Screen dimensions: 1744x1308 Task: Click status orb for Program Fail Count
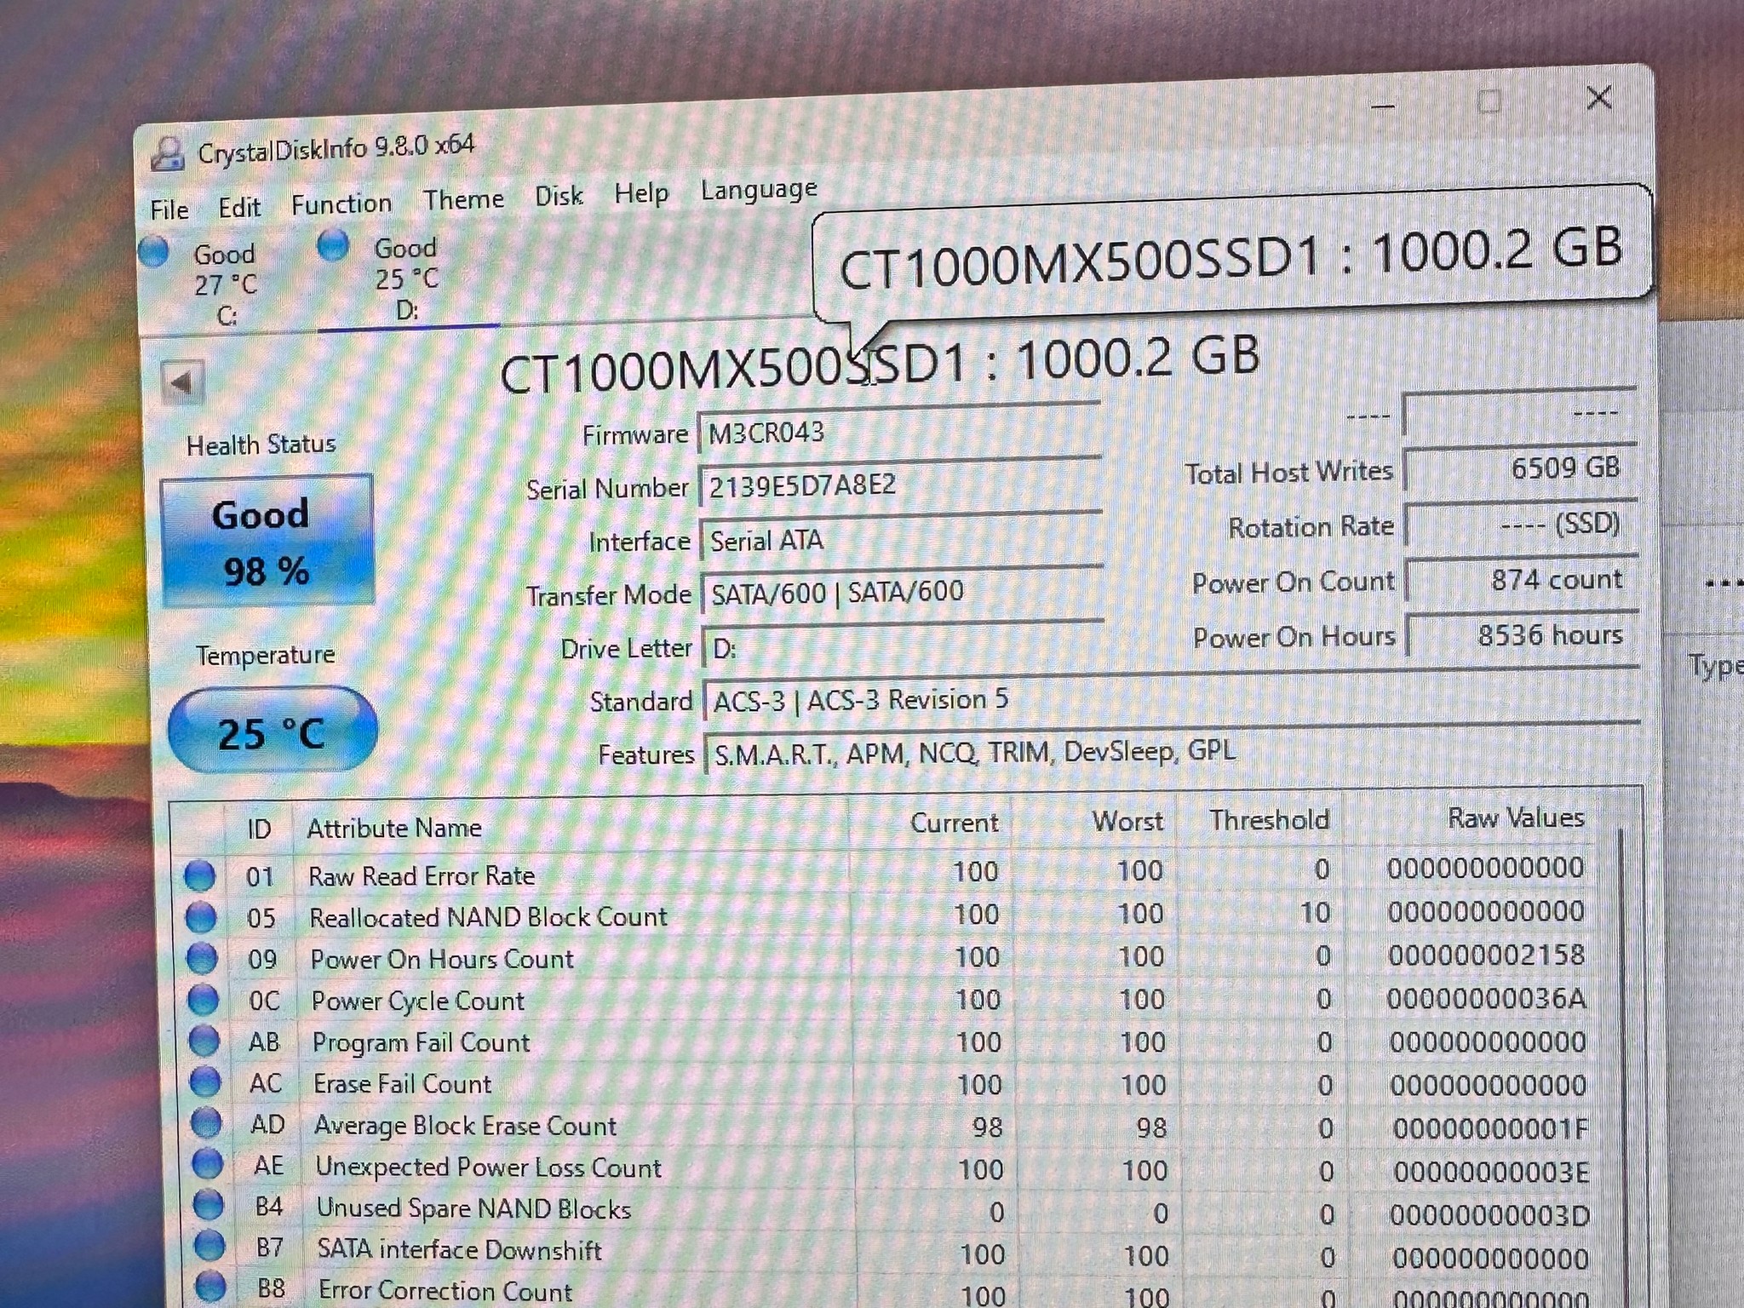[x=204, y=1041]
